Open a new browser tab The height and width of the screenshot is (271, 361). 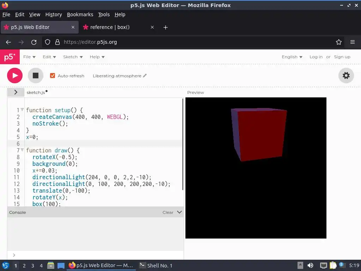(165, 28)
